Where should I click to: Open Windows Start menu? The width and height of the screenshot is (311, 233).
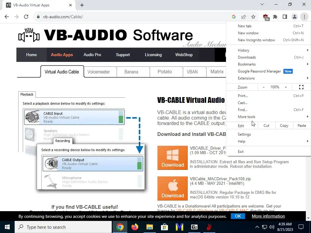pyautogui.click(x=7, y=227)
